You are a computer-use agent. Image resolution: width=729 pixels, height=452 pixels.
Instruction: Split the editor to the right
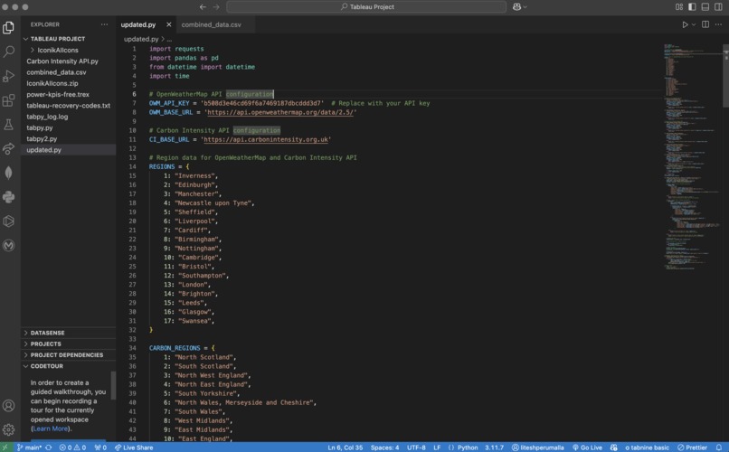click(706, 24)
